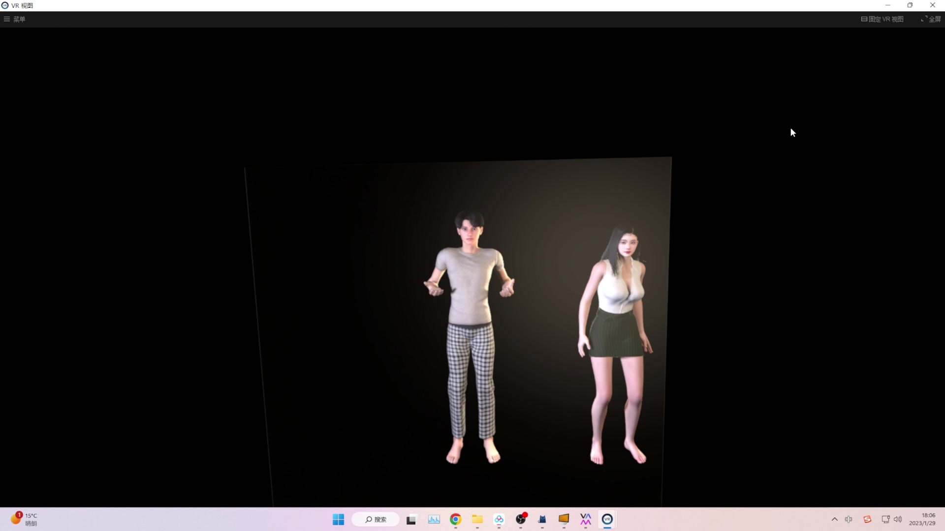Image resolution: width=945 pixels, height=531 pixels.
Task: Click the Windows Start button
Action: (338, 520)
